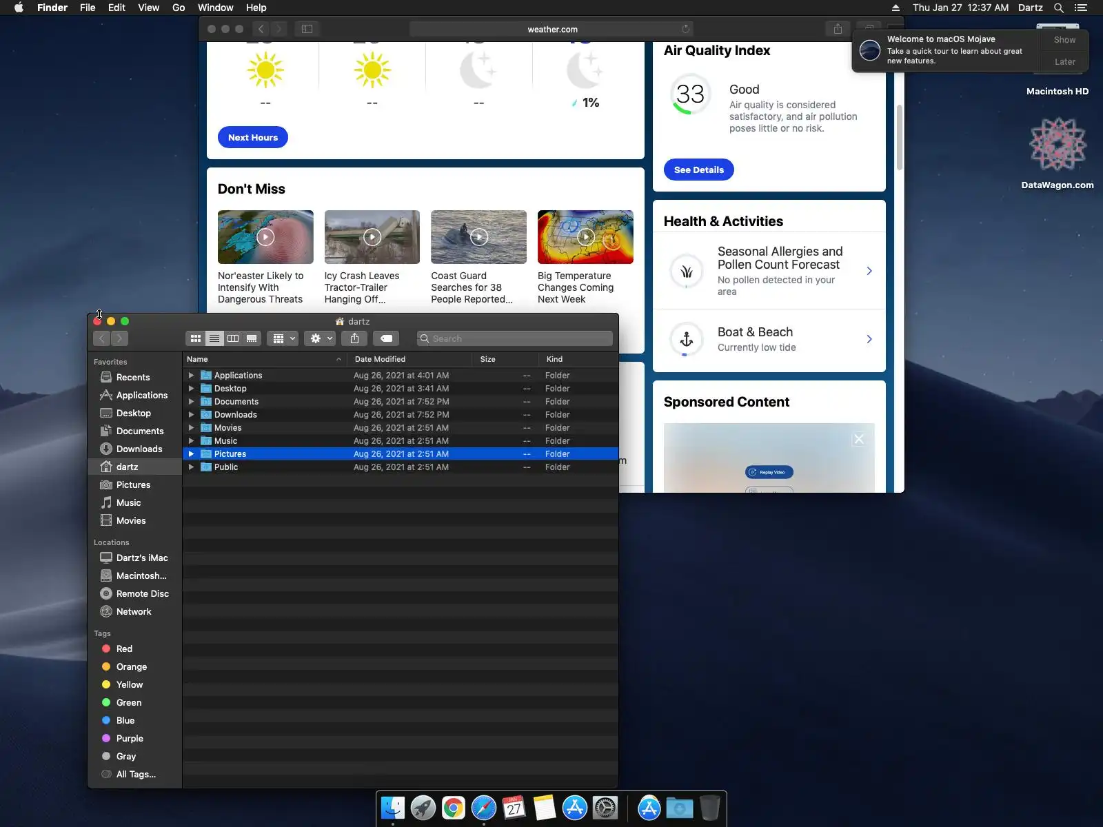
Task: Open the Downloads folder in Dock
Action: tap(679, 808)
